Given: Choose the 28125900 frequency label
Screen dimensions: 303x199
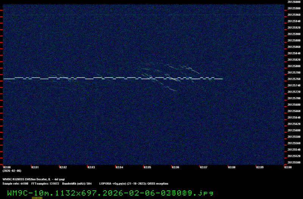Looking at the screenshot, I should [x=294, y=34].
